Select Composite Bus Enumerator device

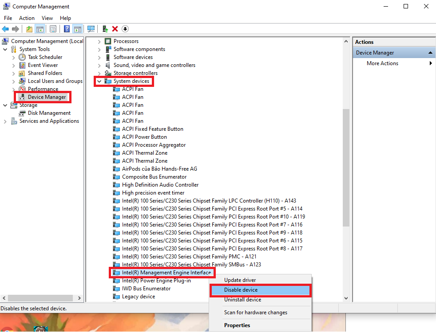click(x=155, y=177)
